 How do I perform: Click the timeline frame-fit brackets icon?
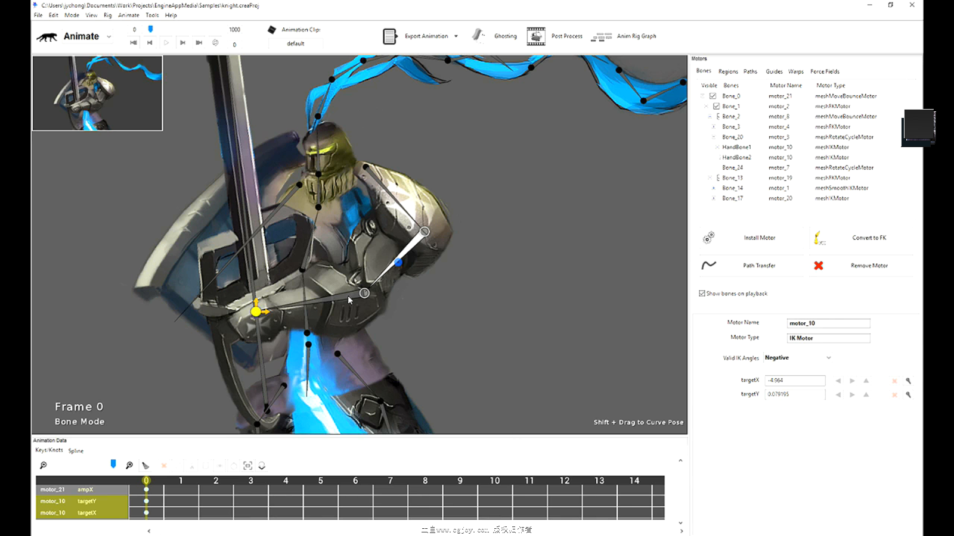(248, 465)
